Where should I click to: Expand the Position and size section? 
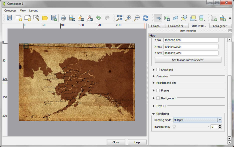click(153, 82)
